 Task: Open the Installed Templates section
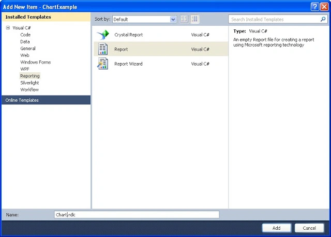[46, 17]
